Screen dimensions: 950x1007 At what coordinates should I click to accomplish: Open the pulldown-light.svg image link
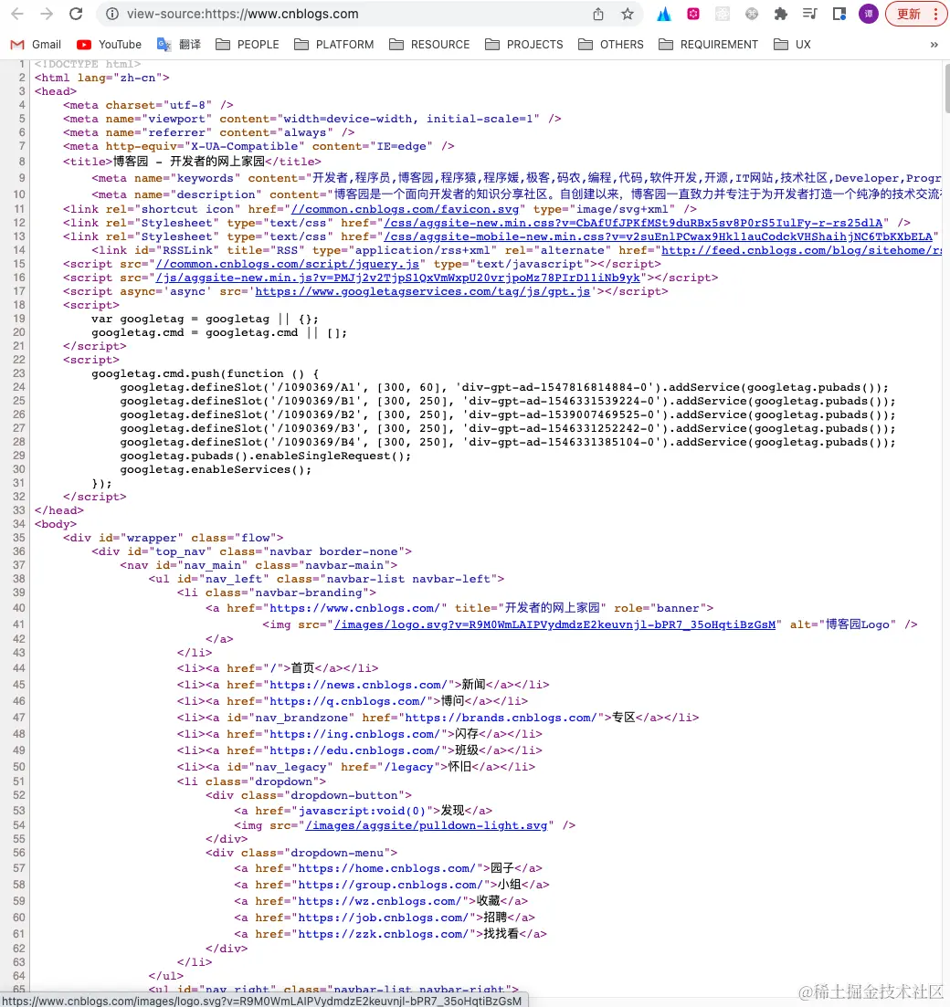point(427,825)
